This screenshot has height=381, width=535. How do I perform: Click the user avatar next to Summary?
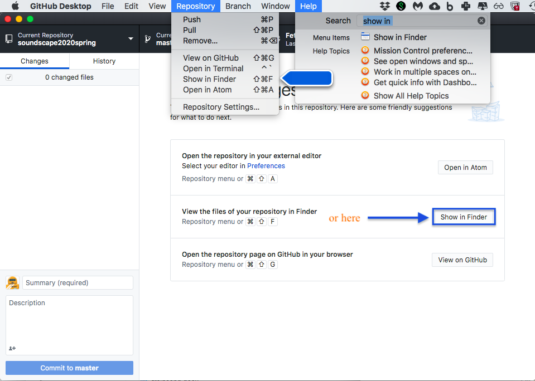13,283
